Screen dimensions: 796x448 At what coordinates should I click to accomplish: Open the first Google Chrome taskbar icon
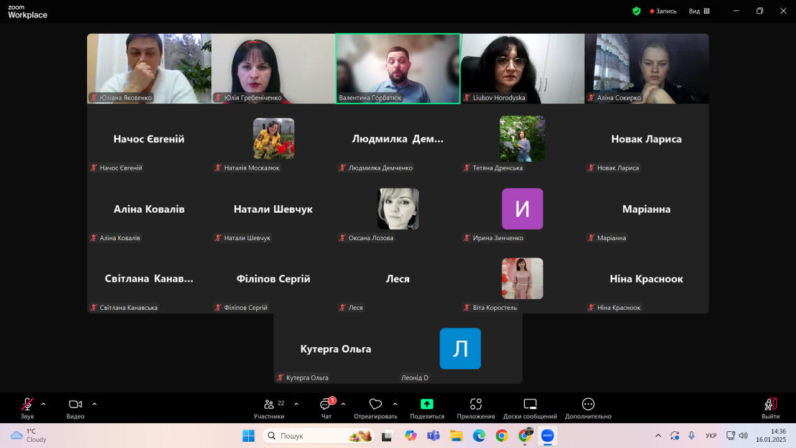click(x=502, y=436)
